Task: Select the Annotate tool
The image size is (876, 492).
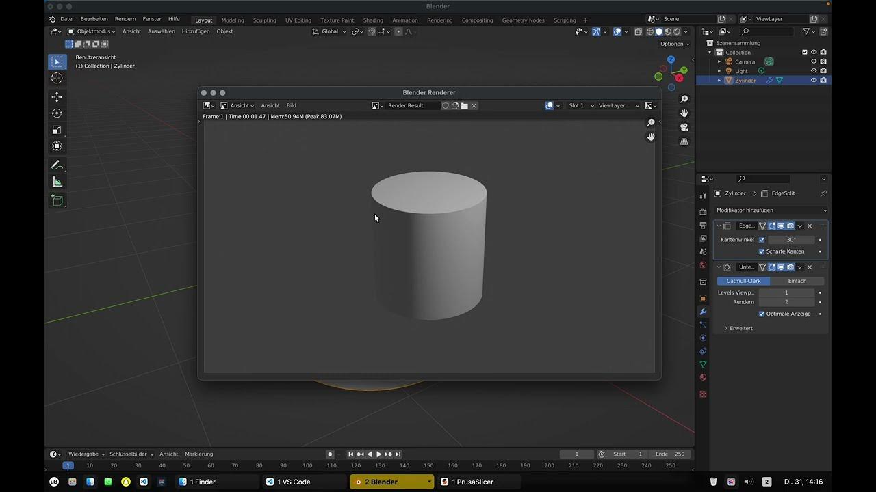Action: pos(57,165)
